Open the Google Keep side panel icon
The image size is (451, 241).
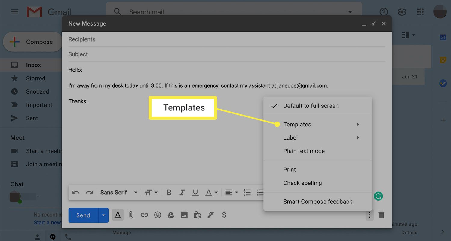tap(443, 60)
